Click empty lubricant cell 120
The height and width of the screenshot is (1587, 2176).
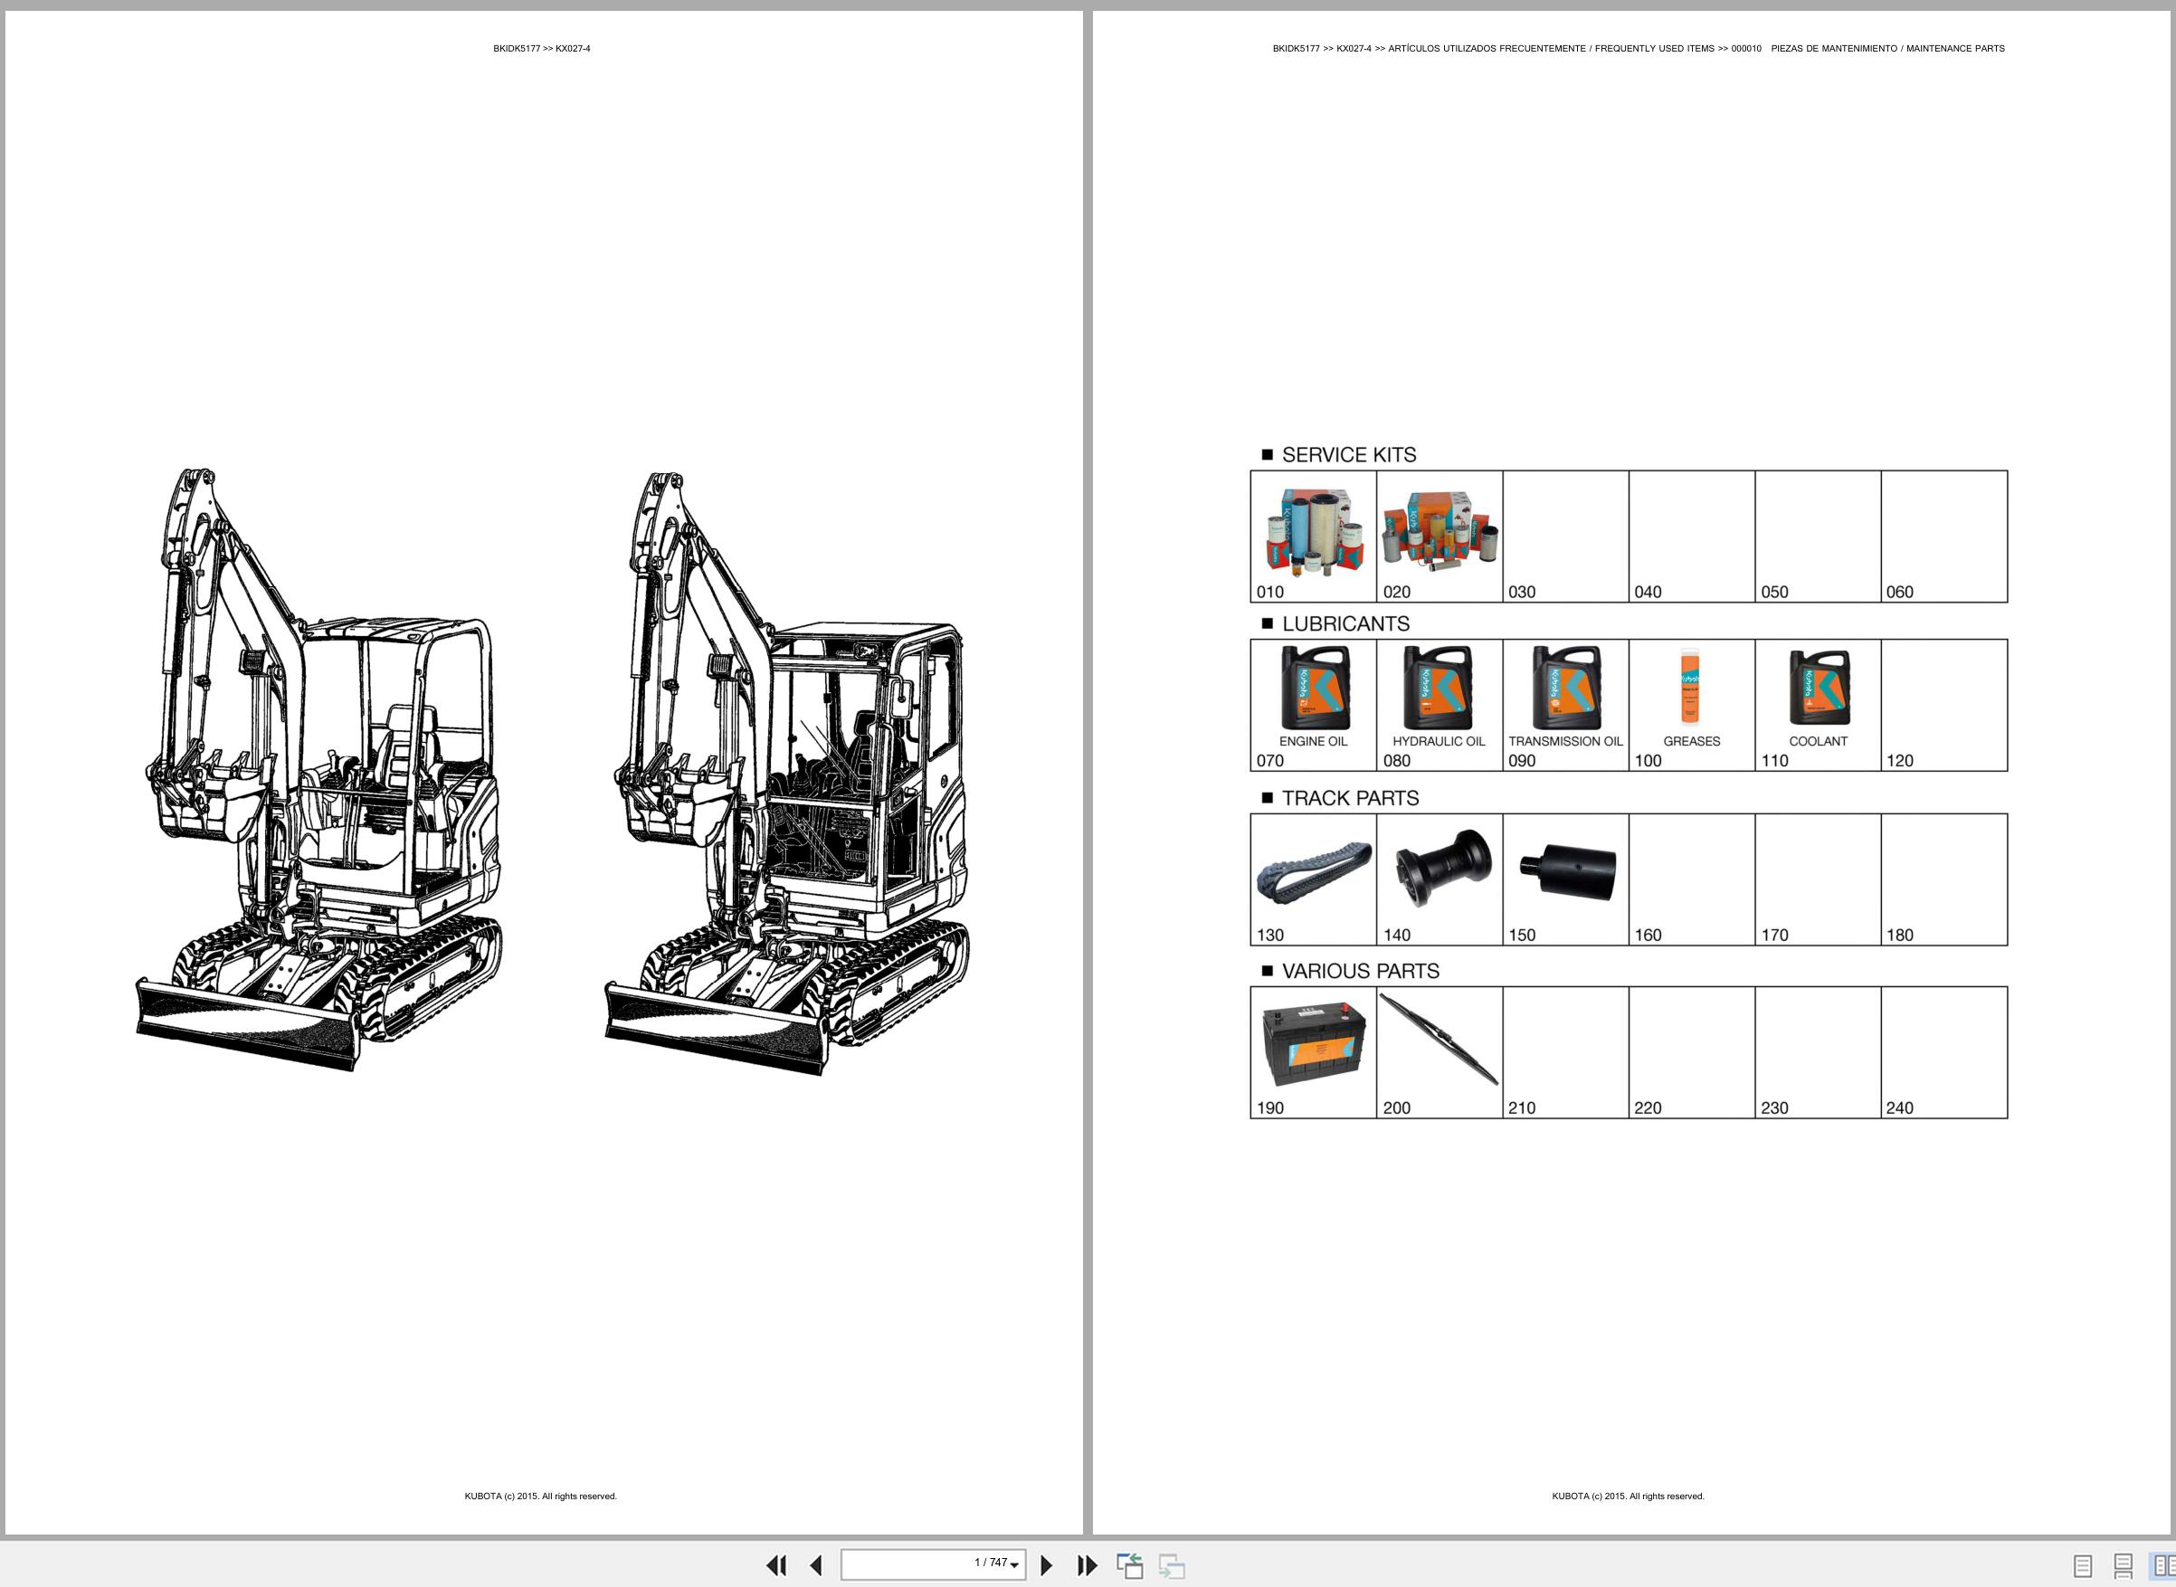point(1944,705)
